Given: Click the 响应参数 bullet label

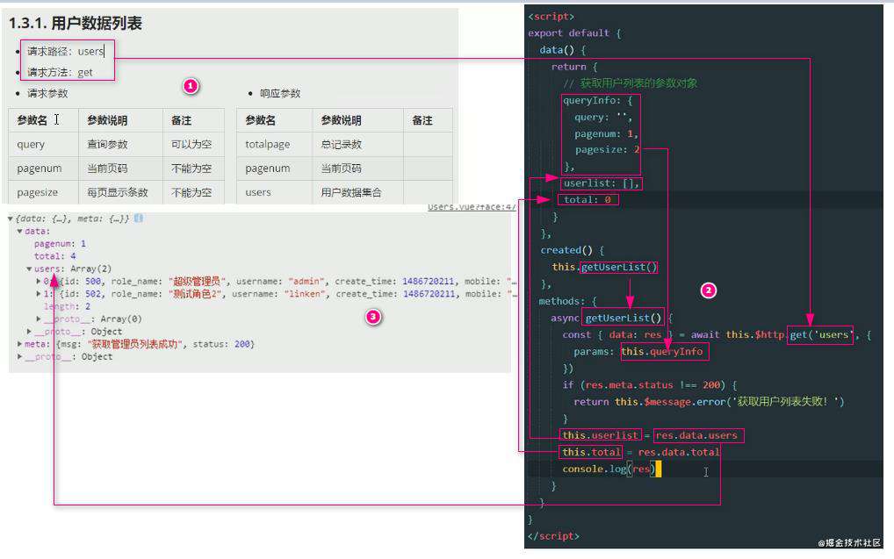Looking at the screenshot, I should coord(280,93).
